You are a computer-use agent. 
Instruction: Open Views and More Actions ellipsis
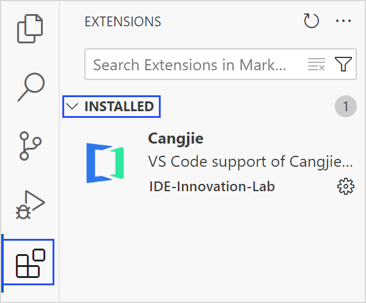coord(343,21)
